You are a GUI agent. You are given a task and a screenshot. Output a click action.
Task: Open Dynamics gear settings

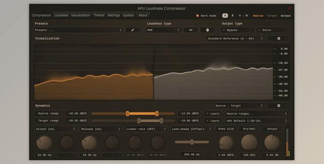point(279,105)
